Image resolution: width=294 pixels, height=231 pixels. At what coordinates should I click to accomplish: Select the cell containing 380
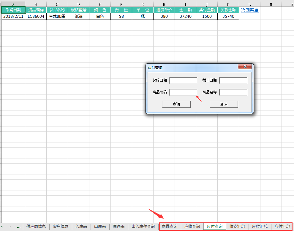pos(164,17)
